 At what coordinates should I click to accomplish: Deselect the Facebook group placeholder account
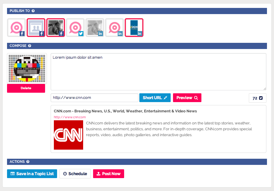[36, 28]
